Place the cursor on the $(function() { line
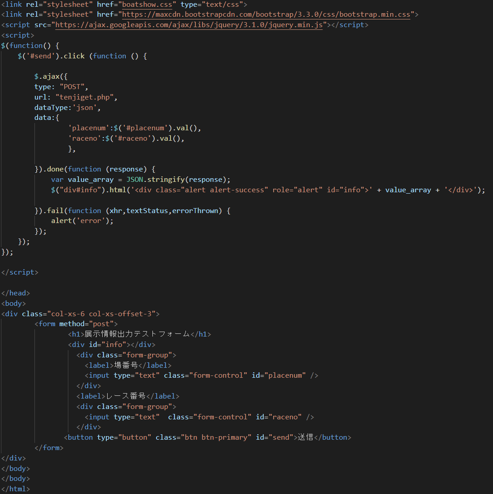This screenshot has height=494, width=493. [30, 46]
